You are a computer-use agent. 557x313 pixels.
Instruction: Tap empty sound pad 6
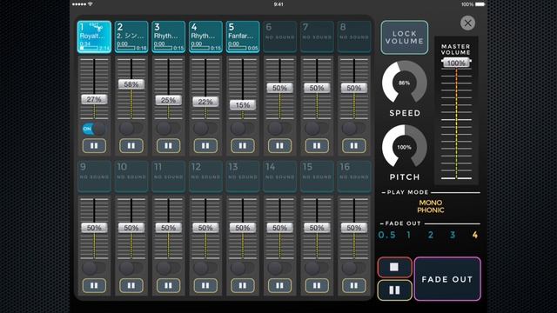pyautogui.click(x=280, y=37)
